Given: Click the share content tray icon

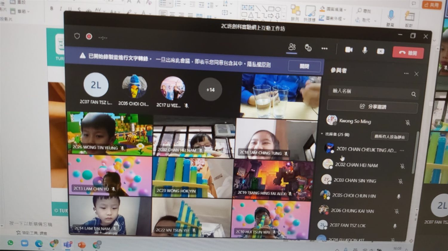Looking at the screenshot, I should [x=381, y=51].
